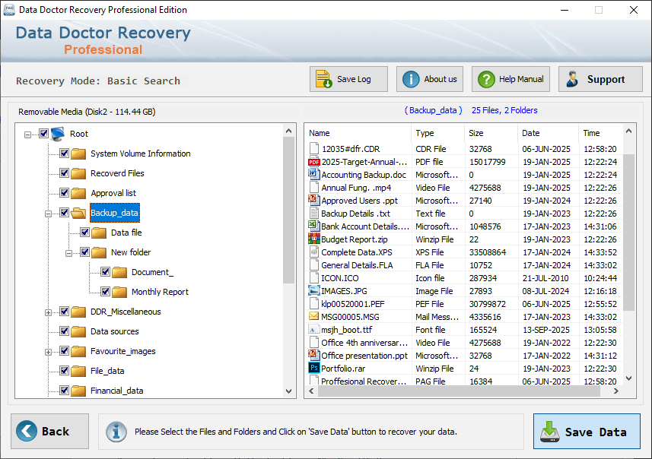The width and height of the screenshot is (652, 459).
Task: Click the font icon of msjh_boot.ttf
Action: (x=313, y=329)
